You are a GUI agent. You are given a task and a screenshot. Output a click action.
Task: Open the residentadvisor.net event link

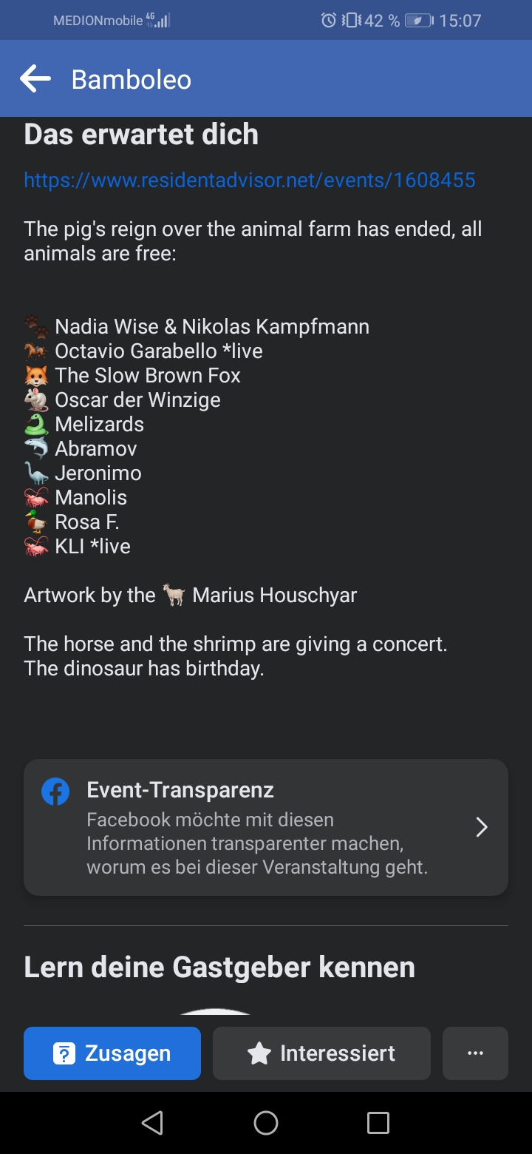[x=249, y=180]
